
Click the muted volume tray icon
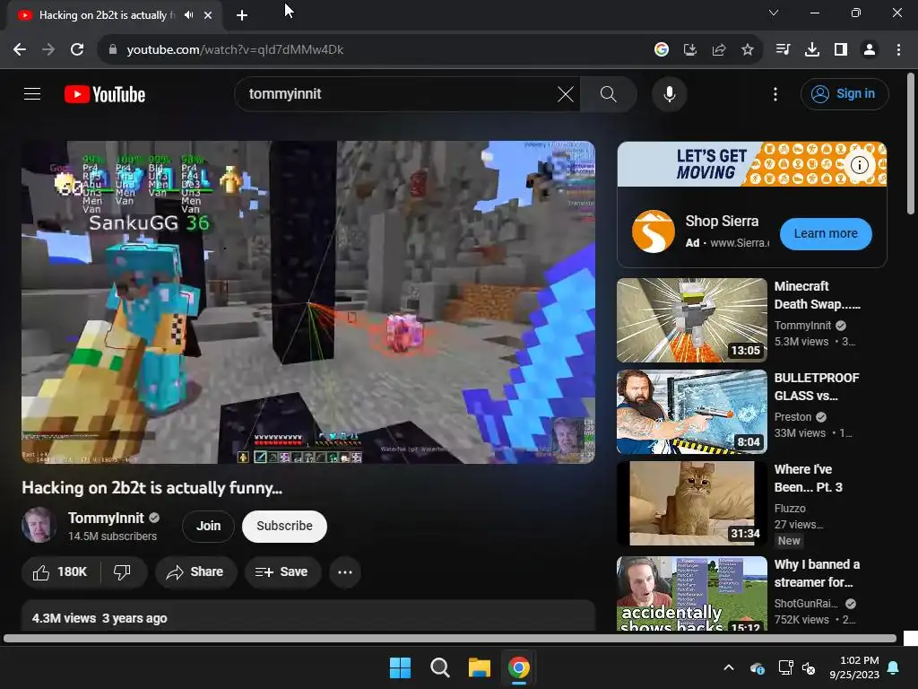(810, 667)
